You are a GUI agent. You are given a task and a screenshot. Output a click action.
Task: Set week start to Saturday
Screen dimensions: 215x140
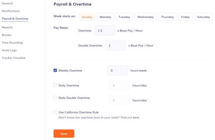click(x=203, y=17)
